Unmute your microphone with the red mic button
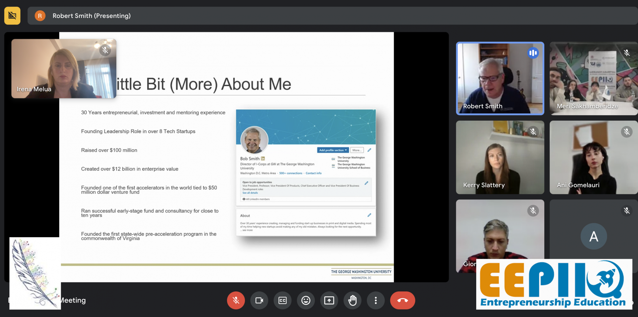Image resolution: width=638 pixels, height=317 pixels. (x=236, y=300)
